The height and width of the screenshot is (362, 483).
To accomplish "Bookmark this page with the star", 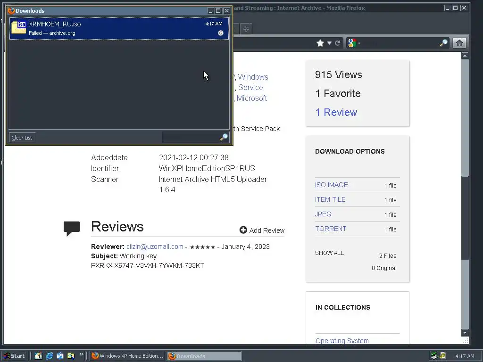I will click(x=320, y=43).
